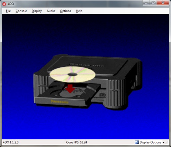Viewport: 171px width, 147px height.
Task: Click the 4DO 1.1.2.0 version label
Action: point(11,142)
